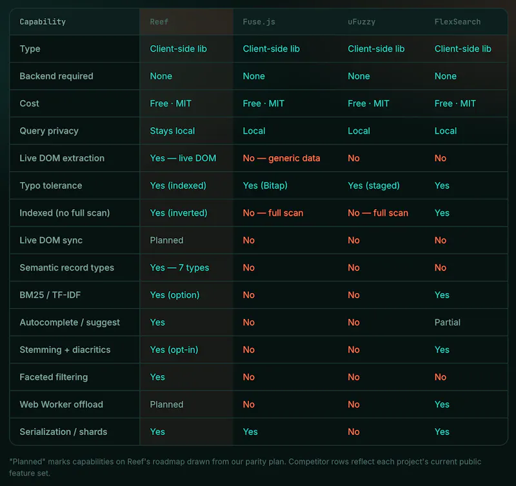Click the uFuzzy column header
Viewport: 516px width, 486px height.
[361, 22]
